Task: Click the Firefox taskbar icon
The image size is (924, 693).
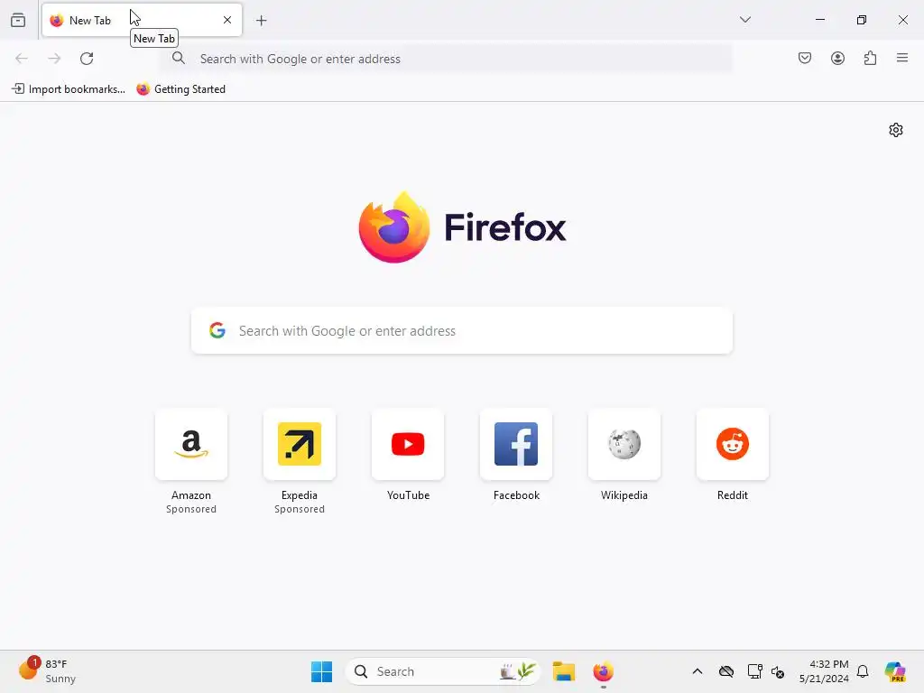Action: 603,671
